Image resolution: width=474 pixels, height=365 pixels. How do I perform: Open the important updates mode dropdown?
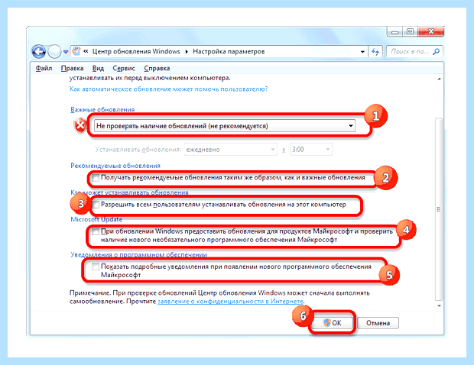[225, 125]
